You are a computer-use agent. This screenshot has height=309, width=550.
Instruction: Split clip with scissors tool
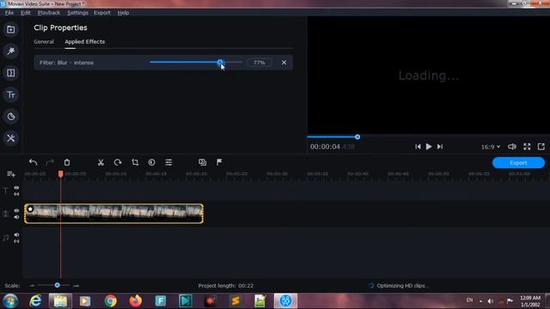click(x=101, y=162)
